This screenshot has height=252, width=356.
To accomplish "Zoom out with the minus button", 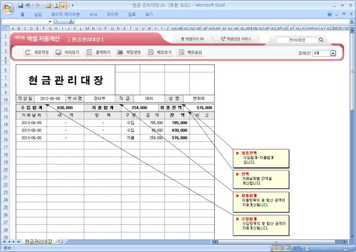I will click(307, 248).
